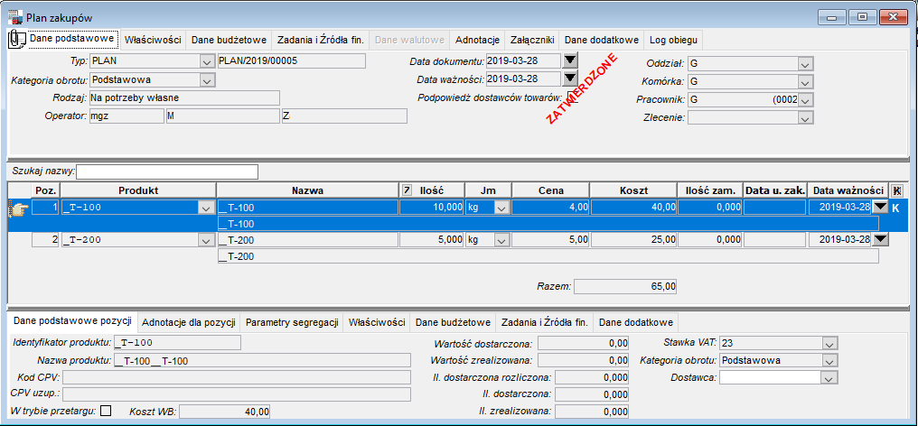Click the CPV uzup. field
918x426 pixels.
click(237, 394)
